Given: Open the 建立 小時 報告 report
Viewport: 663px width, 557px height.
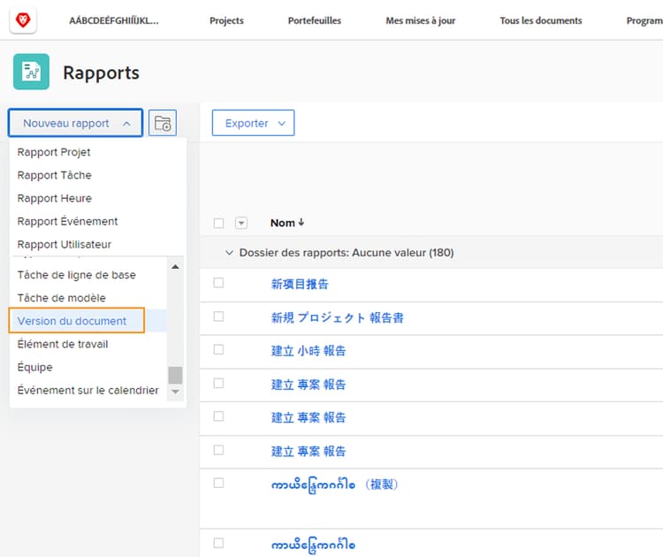Looking at the screenshot, I should click(x=309, y=351).
